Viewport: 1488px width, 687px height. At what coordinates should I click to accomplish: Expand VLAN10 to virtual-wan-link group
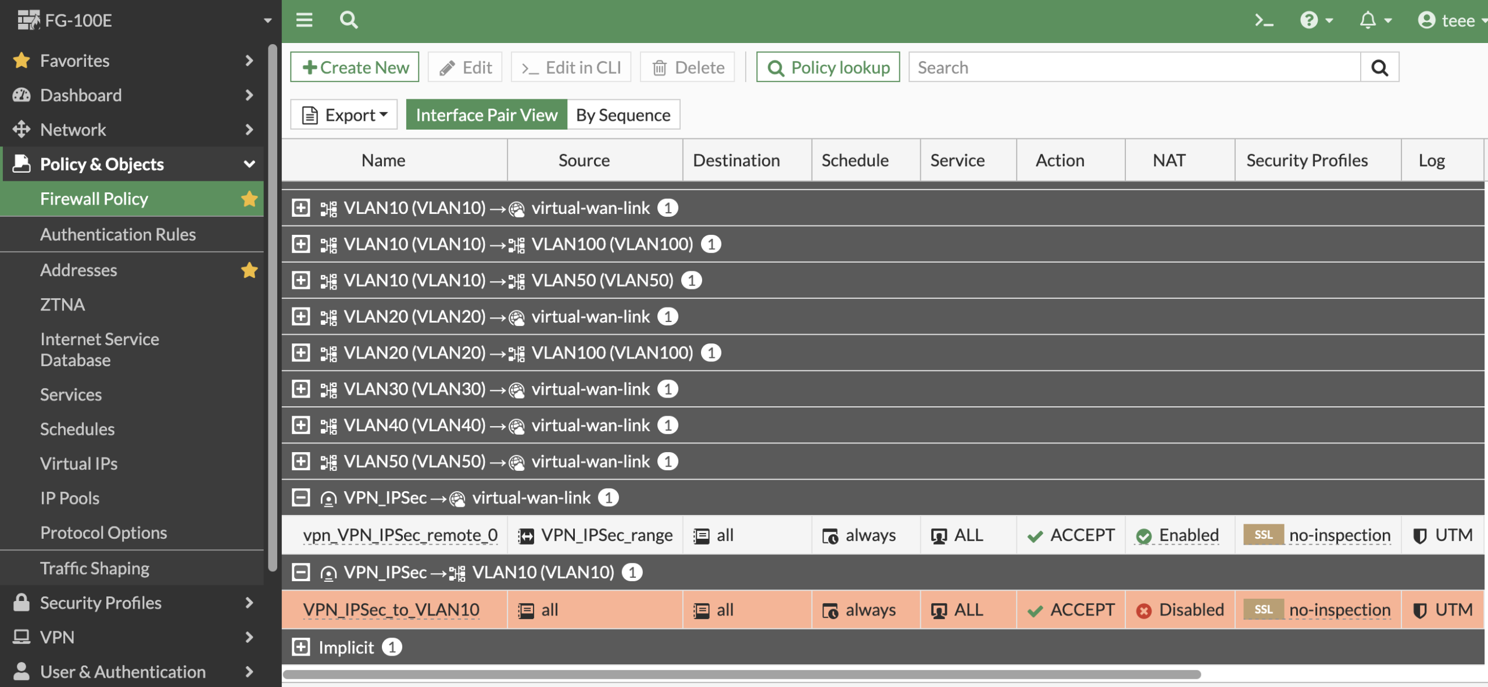coord(301,208)
